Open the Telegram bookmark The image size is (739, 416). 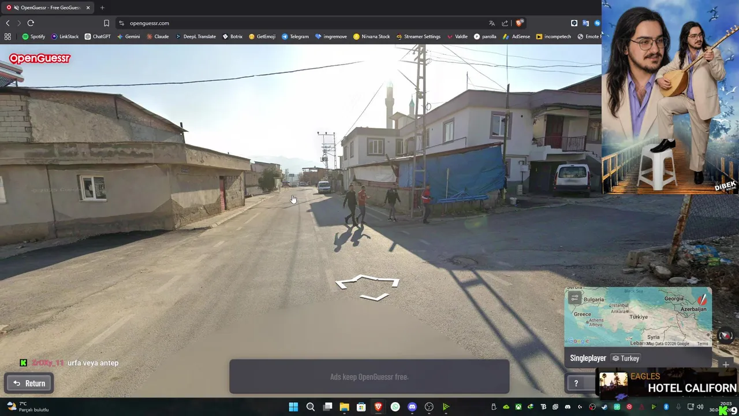click(295, 36)
